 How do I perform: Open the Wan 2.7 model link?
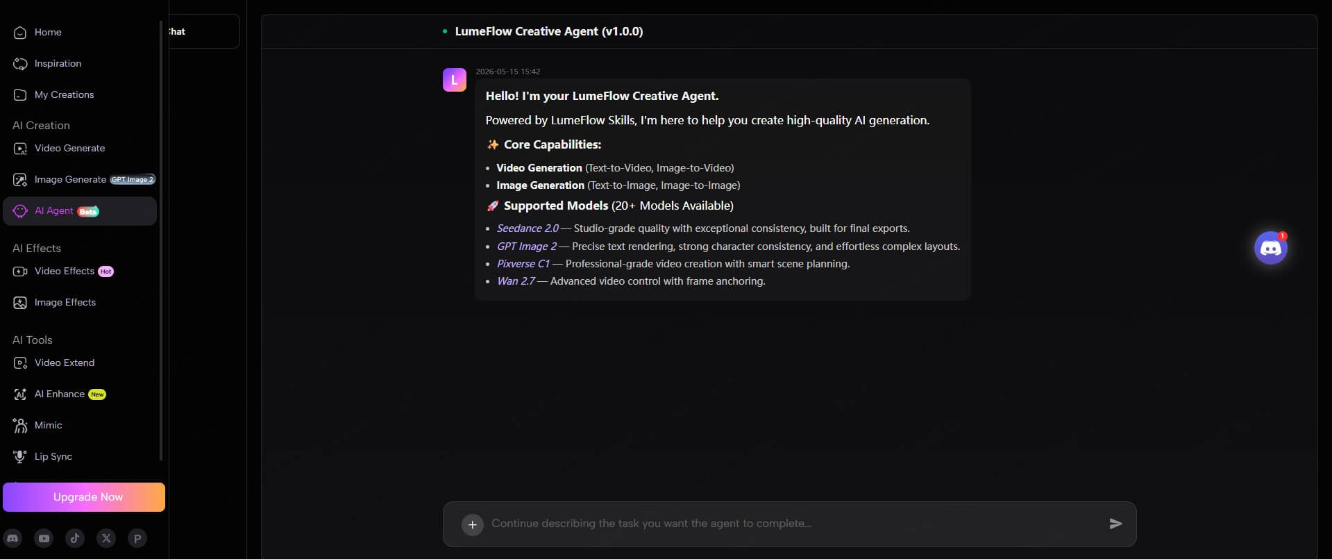point(516,281)
